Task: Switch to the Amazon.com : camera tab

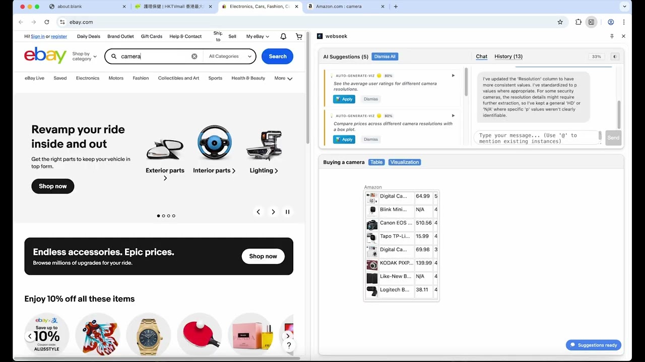Action: pos(345,7)
